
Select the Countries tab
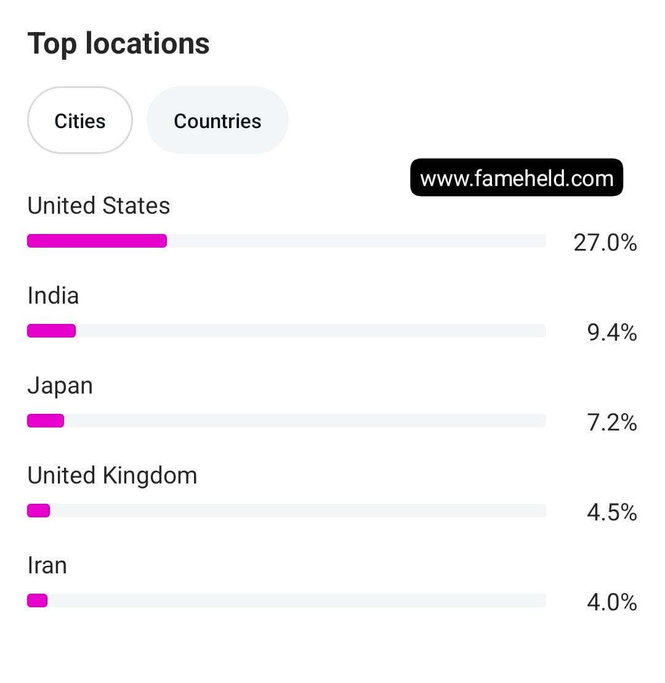217,121
